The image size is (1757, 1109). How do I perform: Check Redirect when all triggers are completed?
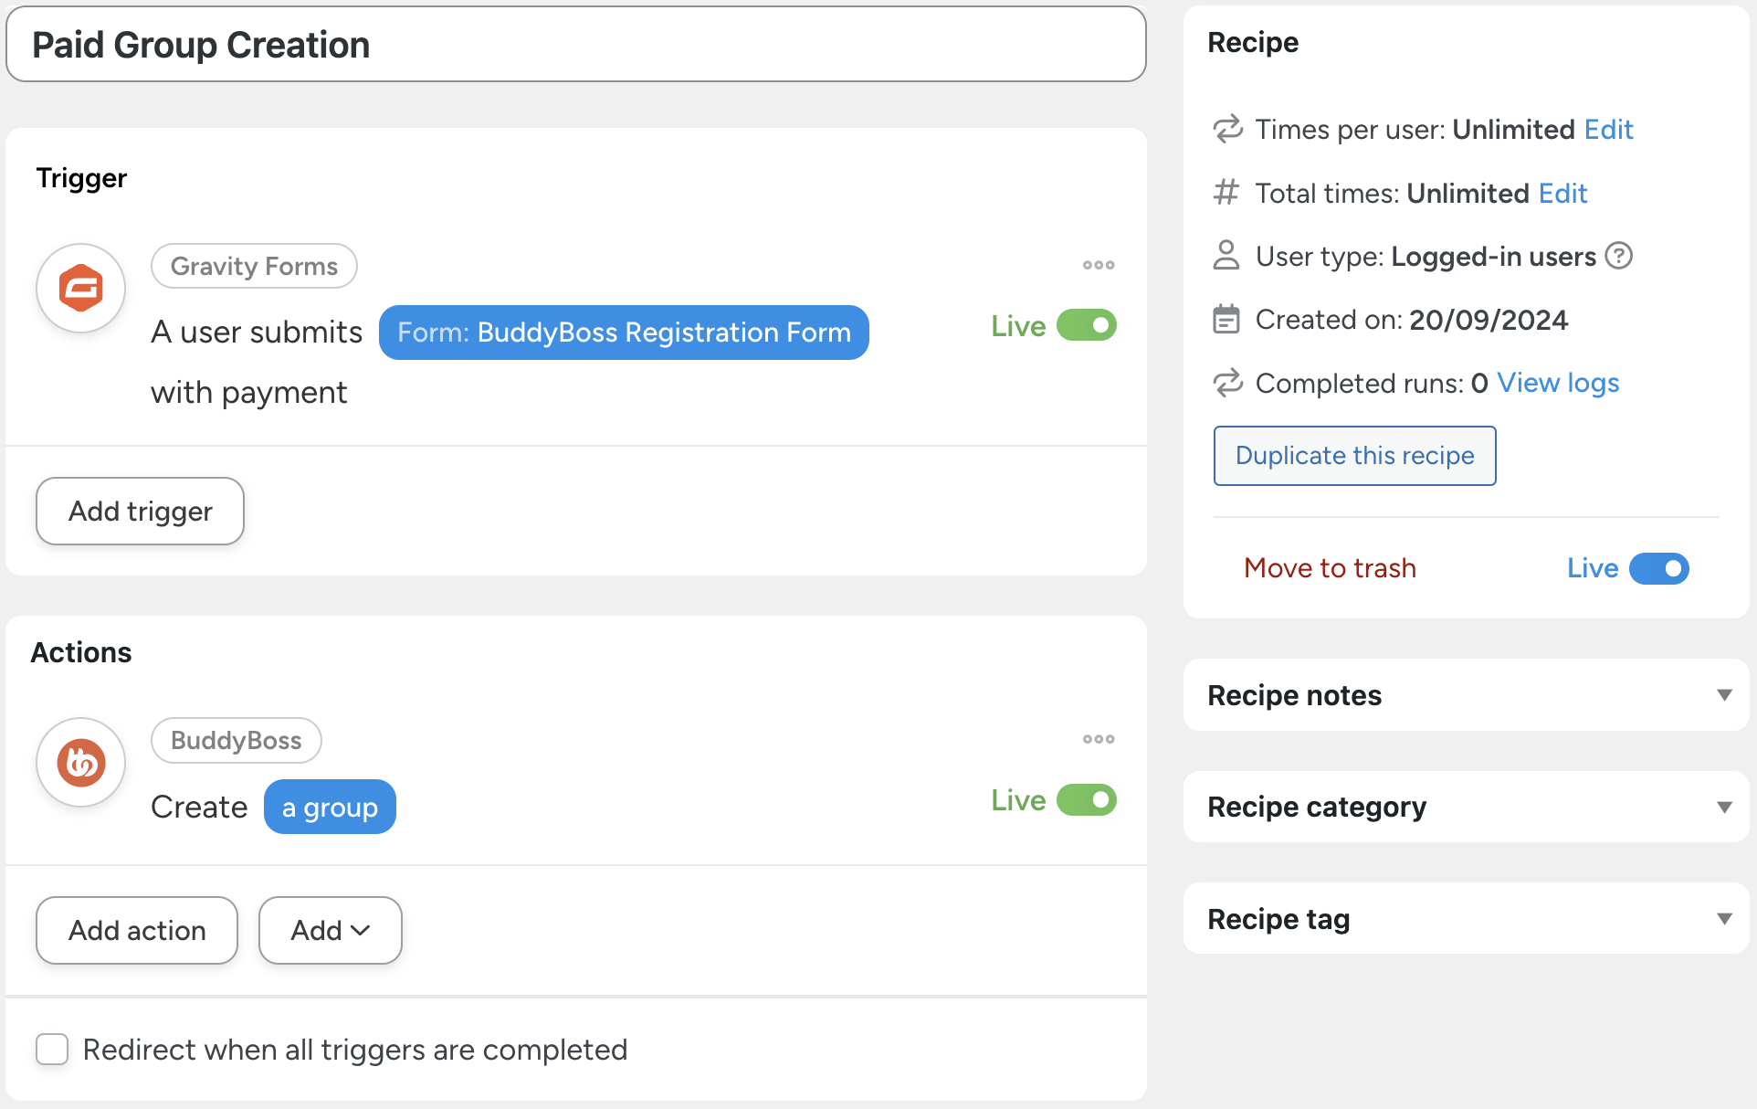click(52, 1050)
